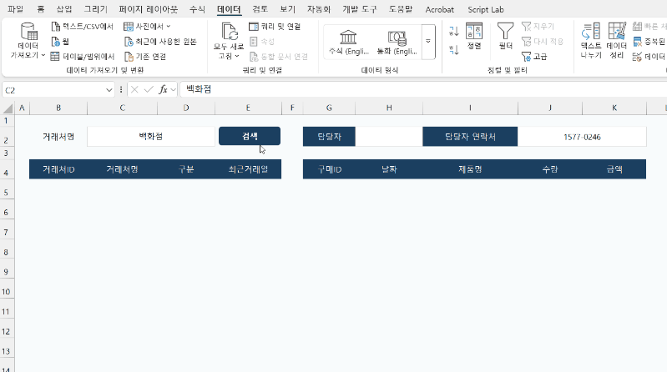Open the 파일 tab
Viewport: 667px width, 372px height.
tap(15, 9)
